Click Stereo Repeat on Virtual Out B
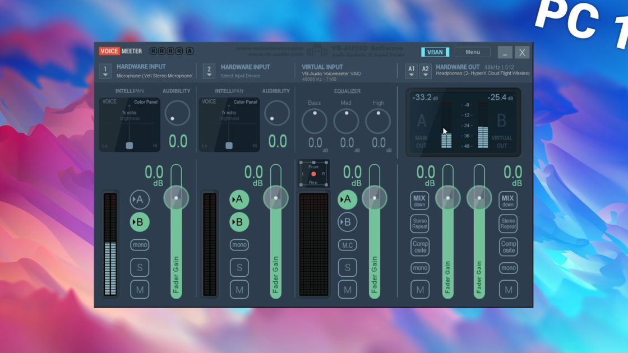Image resolution: width=628 pixels, height=353 pixels. tap(508, 224)
